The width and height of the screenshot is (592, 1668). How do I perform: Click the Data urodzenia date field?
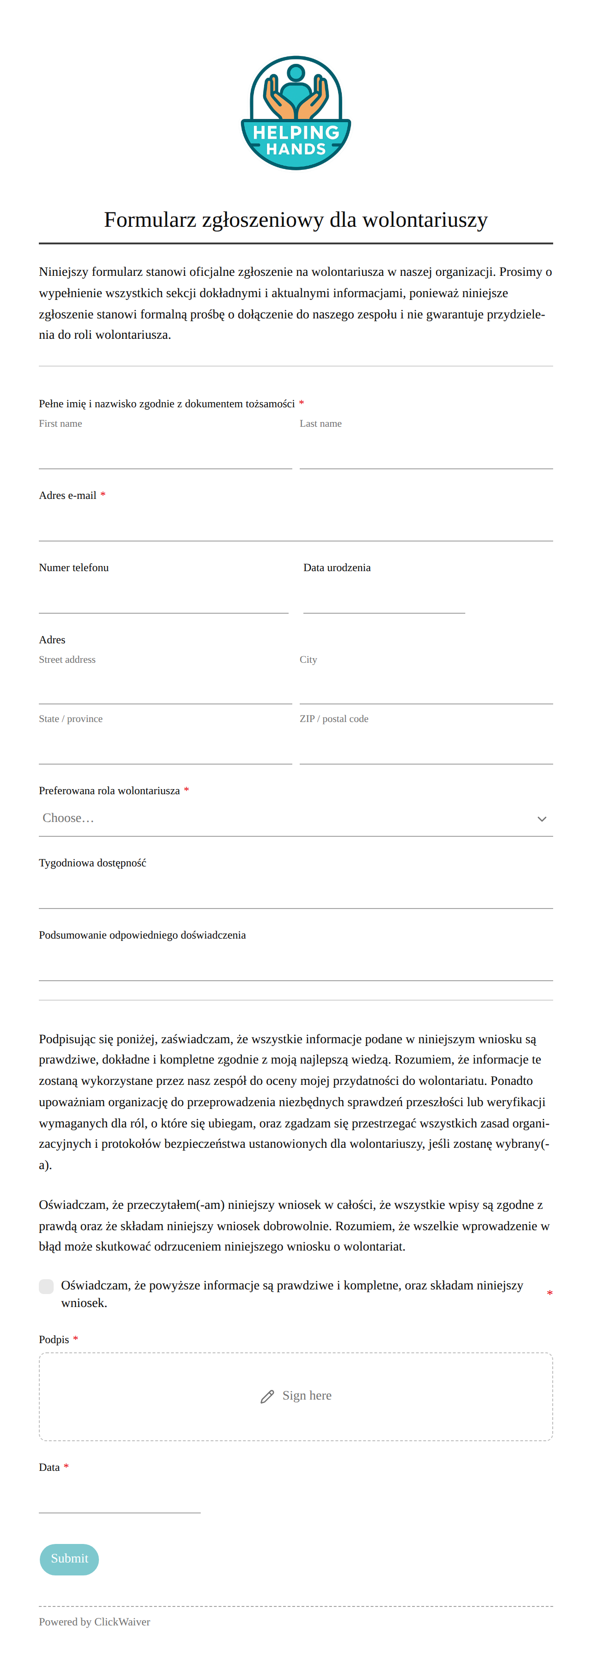(x=384, y=597)
